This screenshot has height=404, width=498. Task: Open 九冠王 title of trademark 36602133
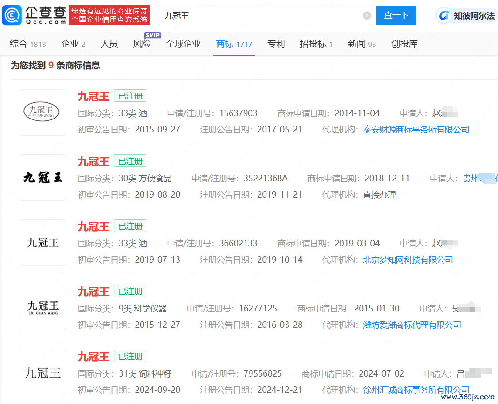point(93,226)
